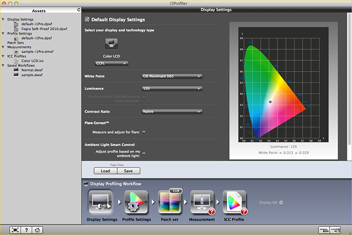Open the ICC Profile workflow step icon
Image resolution: width=352 pixels, height=235 pixels.
[x=234, y=203]
